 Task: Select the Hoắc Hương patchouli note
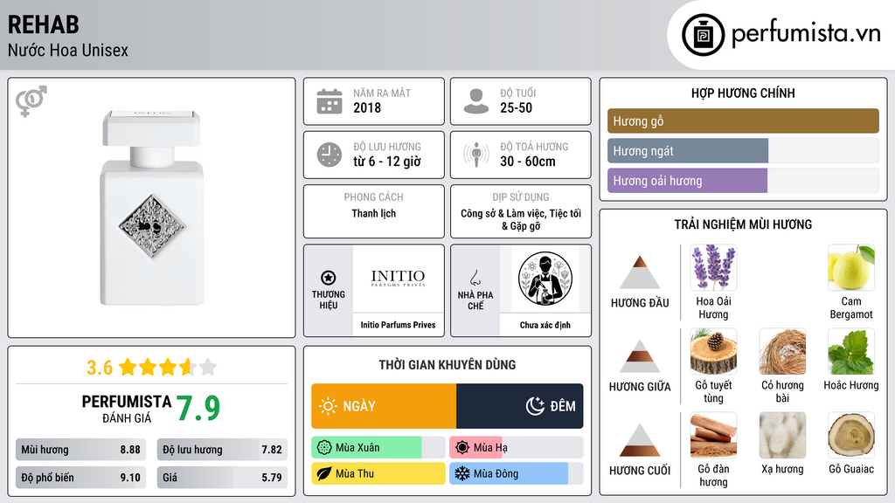(851, 351)
